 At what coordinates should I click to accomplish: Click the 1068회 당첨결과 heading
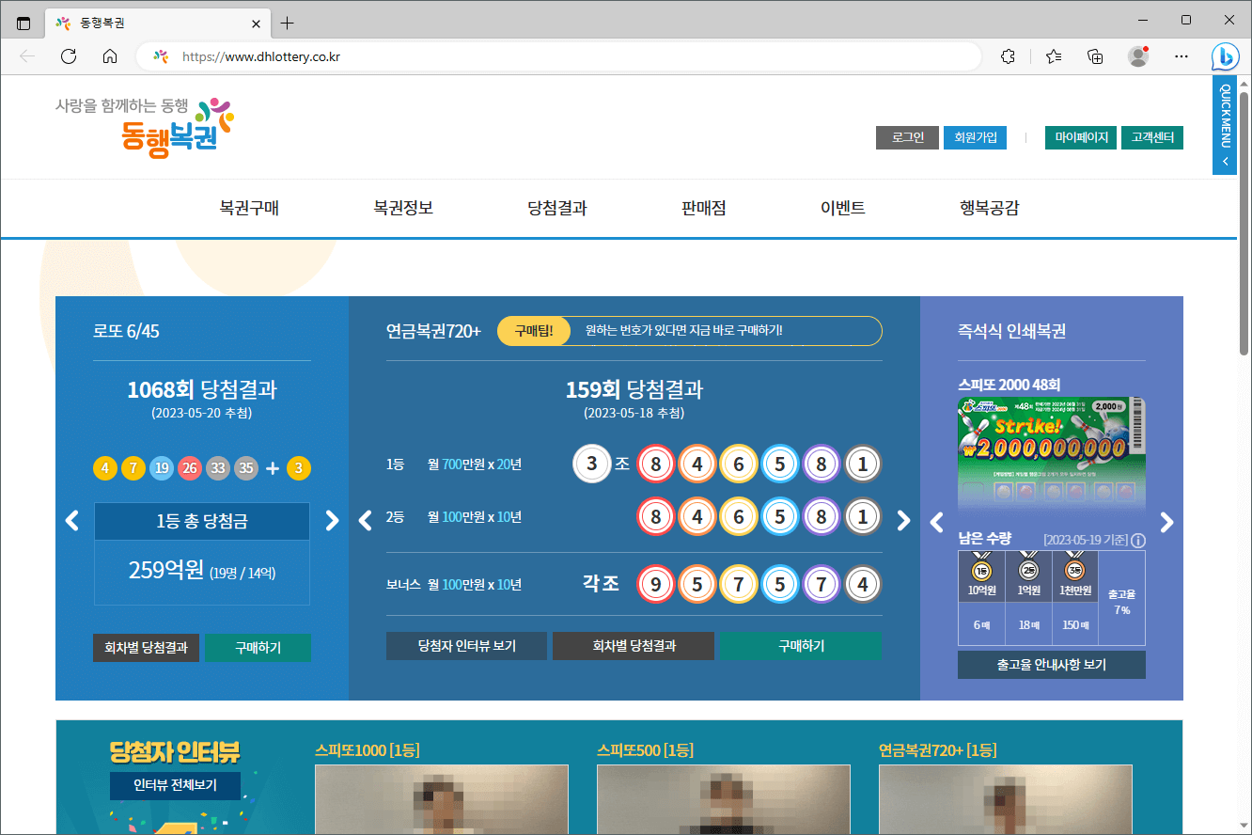click(x=202, y=389)
